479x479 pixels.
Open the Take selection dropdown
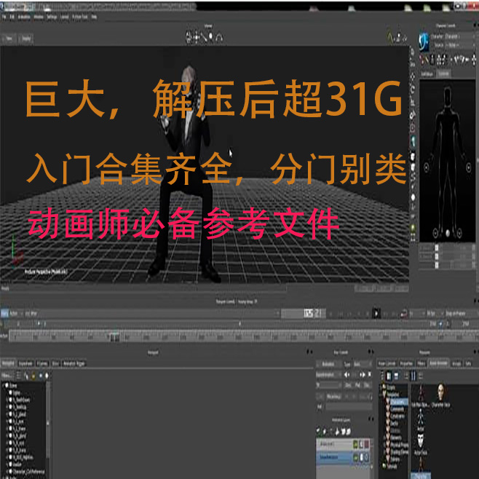(152, 314)
